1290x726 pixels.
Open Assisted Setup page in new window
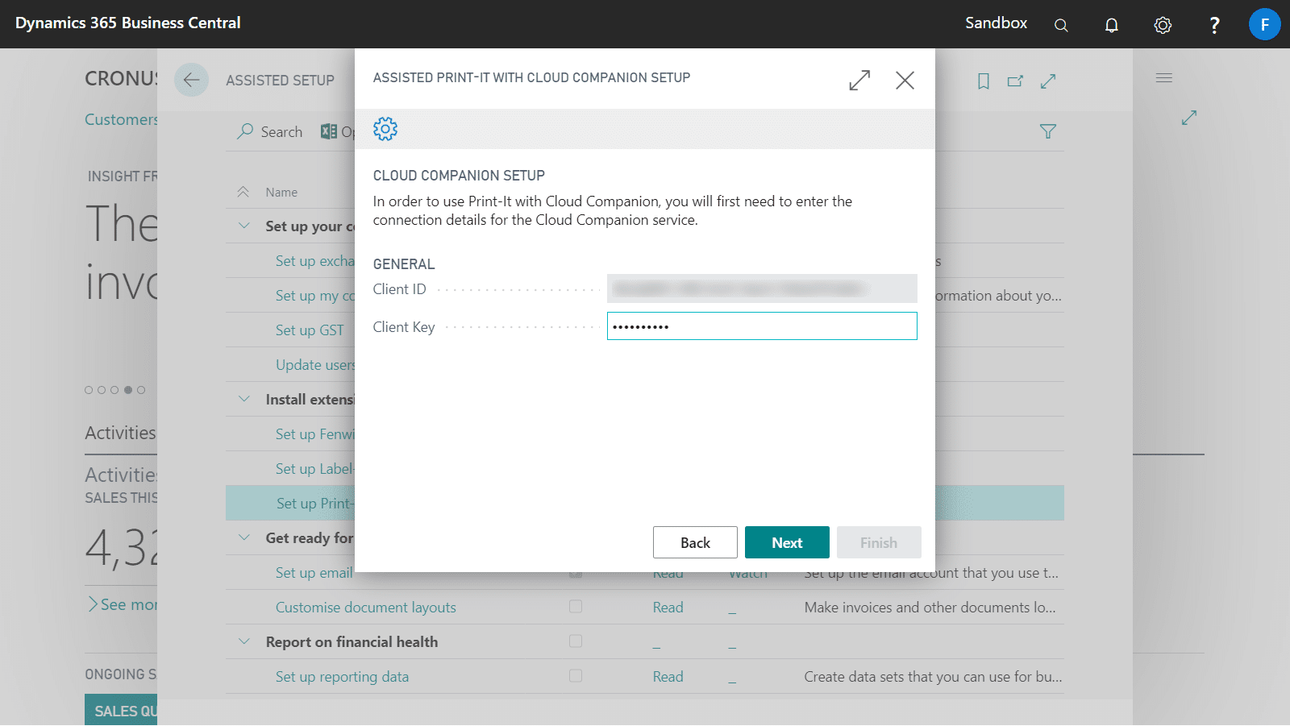pos(1015,81)
